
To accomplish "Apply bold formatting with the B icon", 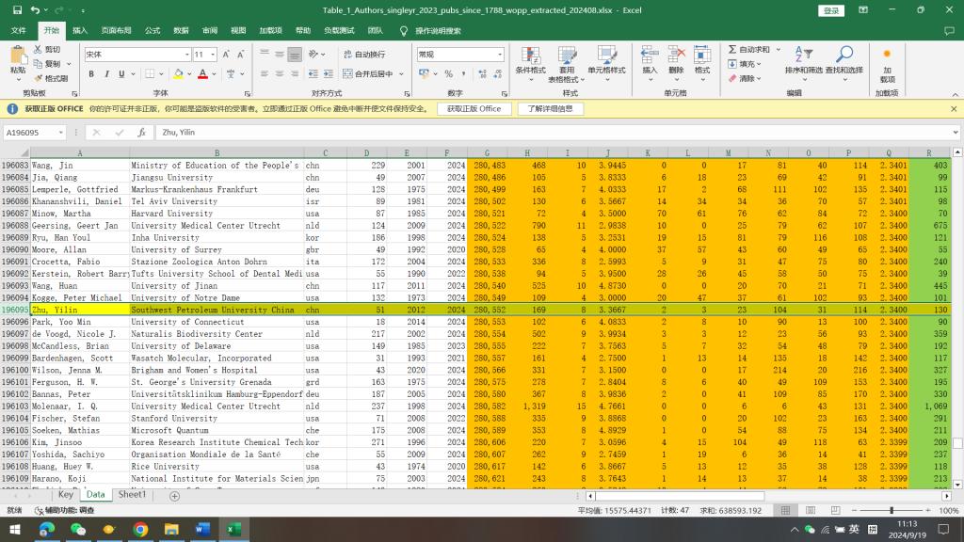I will click(93, 74).
